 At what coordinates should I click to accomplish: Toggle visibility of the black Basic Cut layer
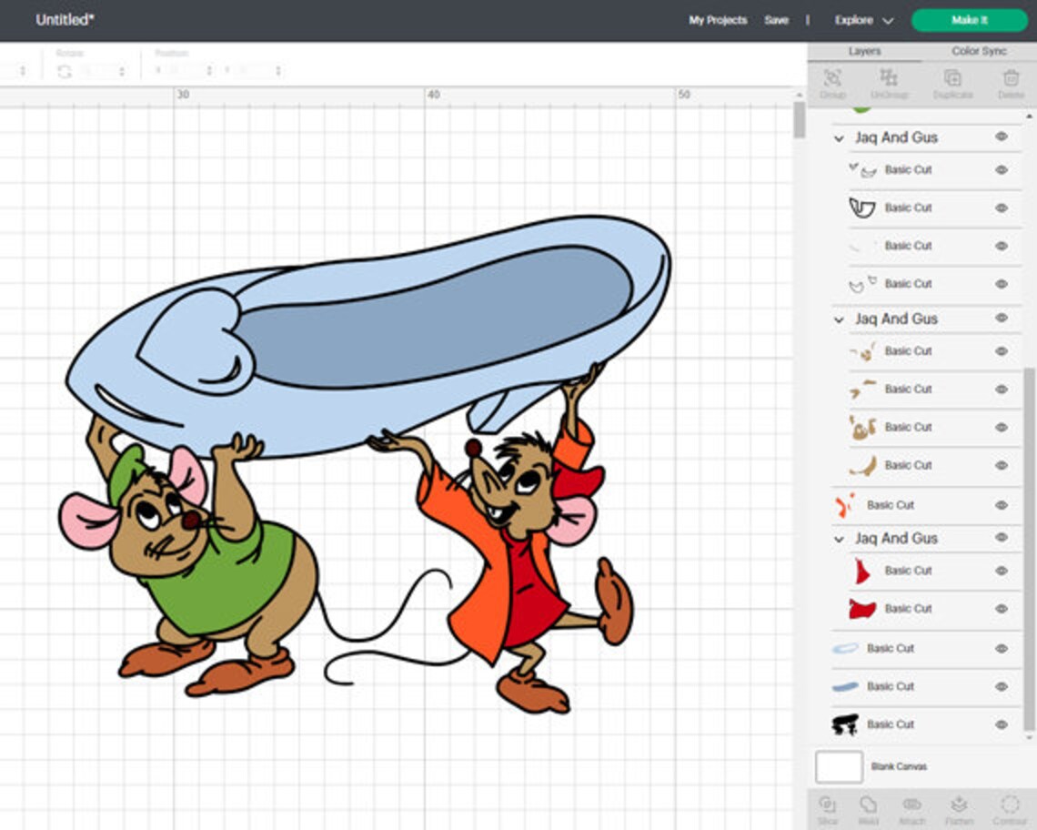click(x=1001, y=724)
